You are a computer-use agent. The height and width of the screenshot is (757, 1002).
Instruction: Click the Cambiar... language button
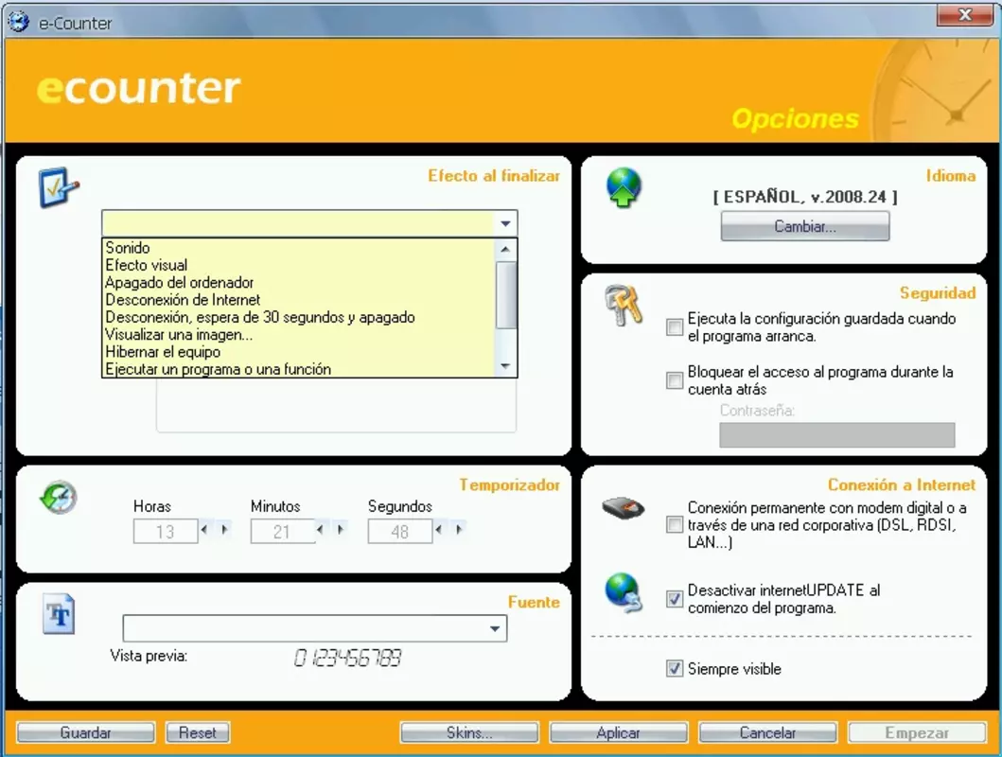[x=804, y=226]
